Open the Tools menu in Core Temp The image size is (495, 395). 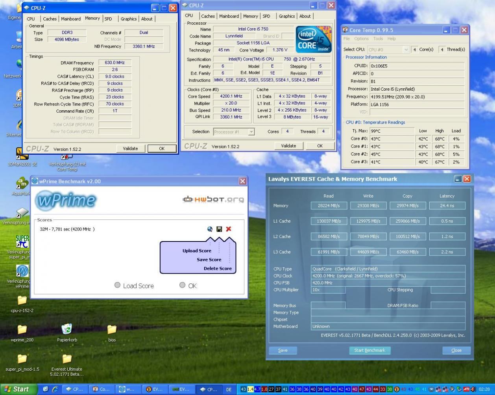378,38
